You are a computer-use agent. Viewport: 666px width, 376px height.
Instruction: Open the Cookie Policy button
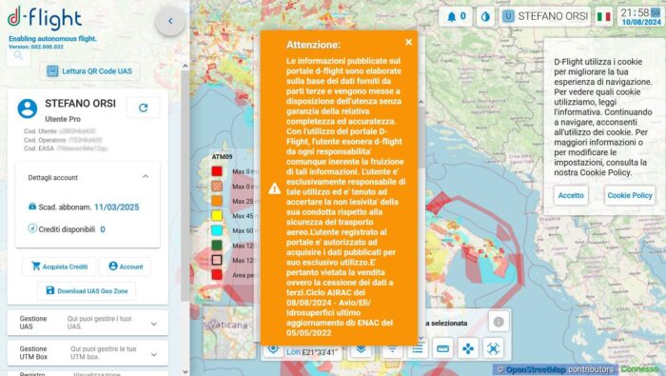pyautogui.click(x=630, y=195)
